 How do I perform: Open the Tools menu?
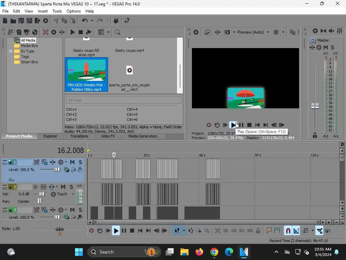pyautogui.click(x=57, y=11)
